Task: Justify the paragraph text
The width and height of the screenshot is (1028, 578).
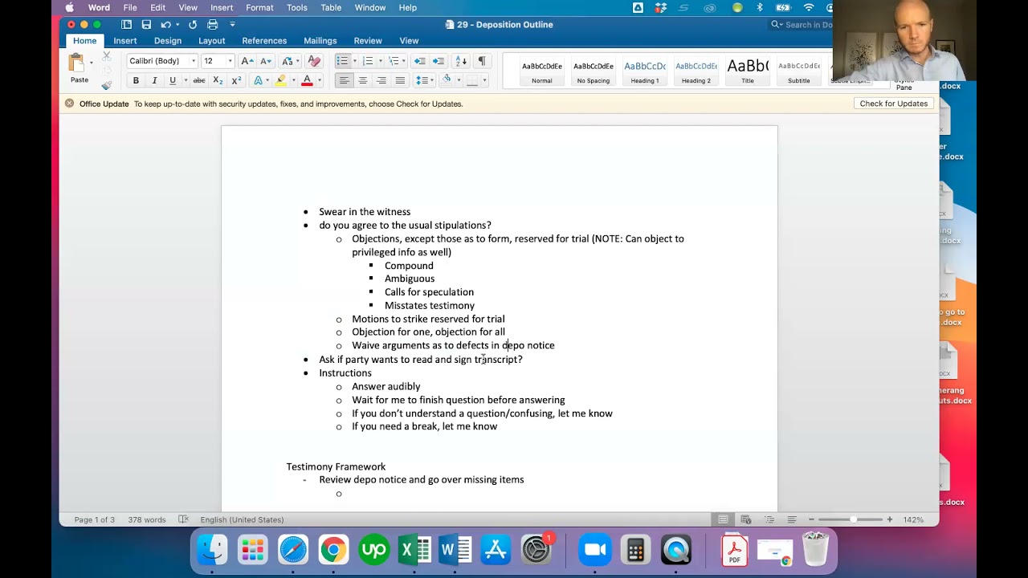Action: click(400, 80)
